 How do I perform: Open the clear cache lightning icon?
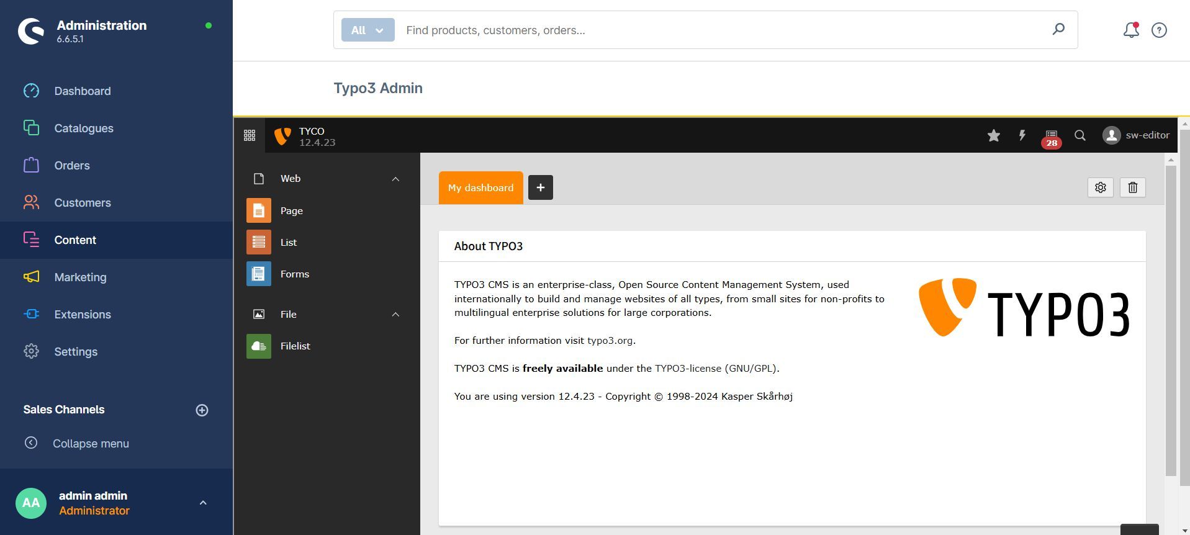[x=1022, y=135]
